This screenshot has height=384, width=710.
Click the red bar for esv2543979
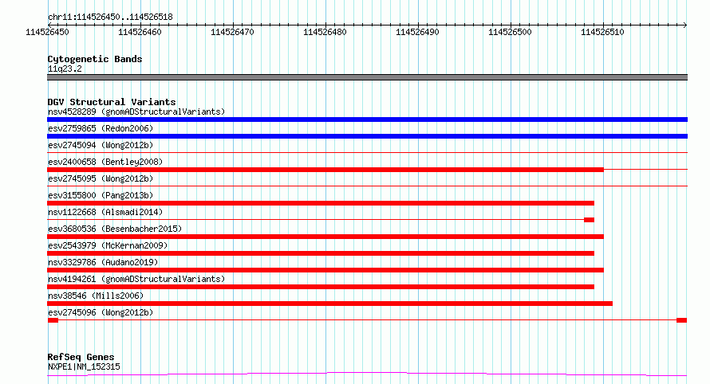click(x=321, y=253)
